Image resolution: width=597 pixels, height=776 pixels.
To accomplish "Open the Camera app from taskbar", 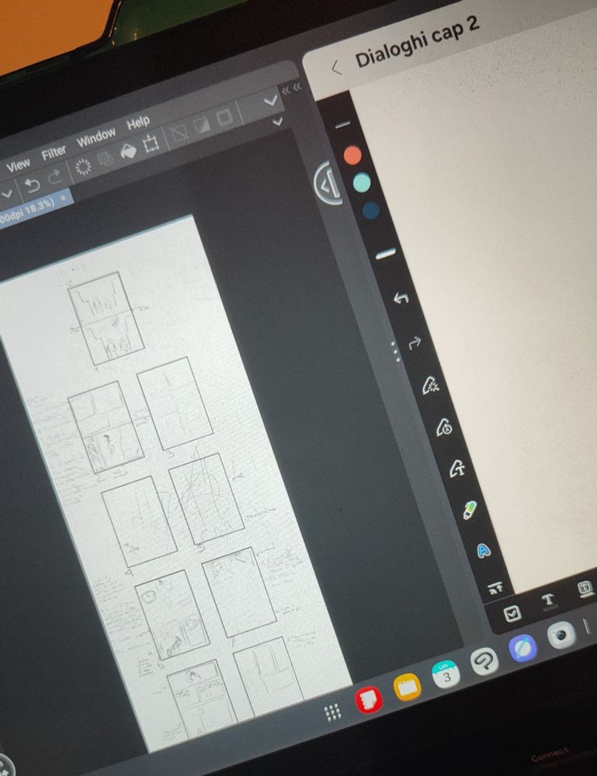I will click(x=561, y=635).
